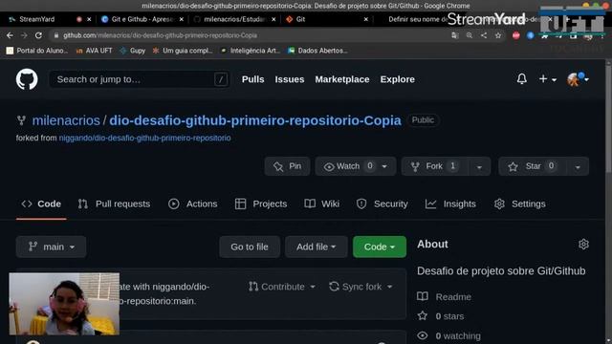Open Um guia compl... bookmark
Viewport: 612px width, 344px height.
coord(183,51)
